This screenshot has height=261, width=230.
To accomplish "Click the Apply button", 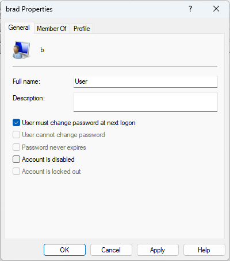I will (x=158, y=250).
